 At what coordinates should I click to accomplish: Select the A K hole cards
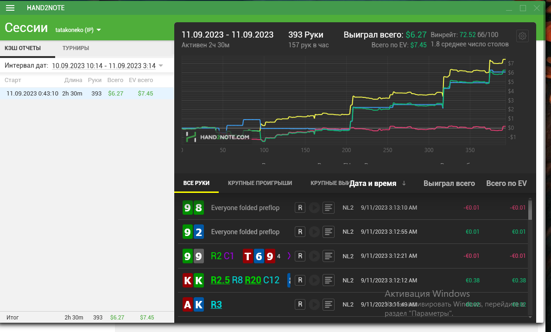point(193,304)
